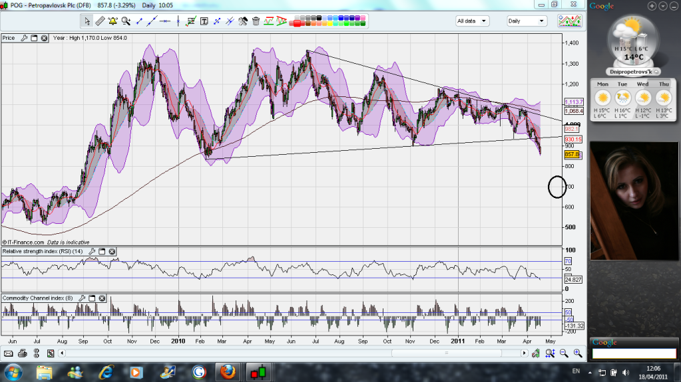
Task: Open the chart style icon top right
Action: (570, 21)
